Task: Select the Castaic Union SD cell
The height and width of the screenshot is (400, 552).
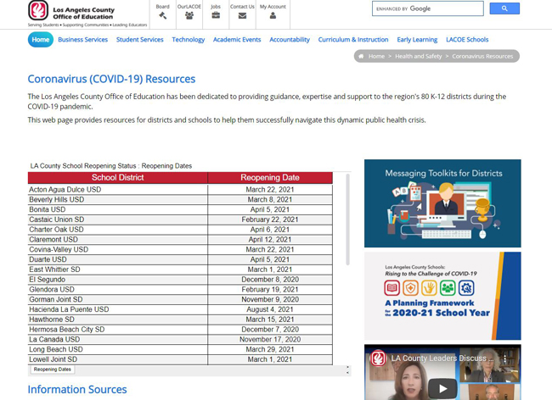Action: [117, 219]
